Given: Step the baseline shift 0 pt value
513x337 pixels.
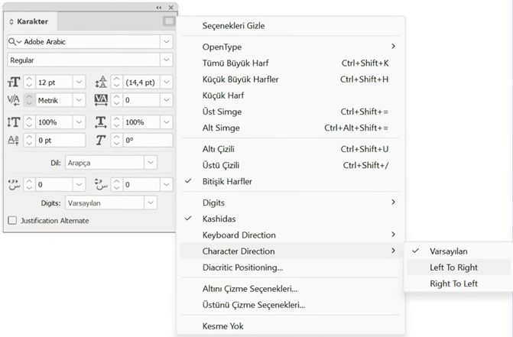Looking at the screenshot, I should (x=29, y=141).
